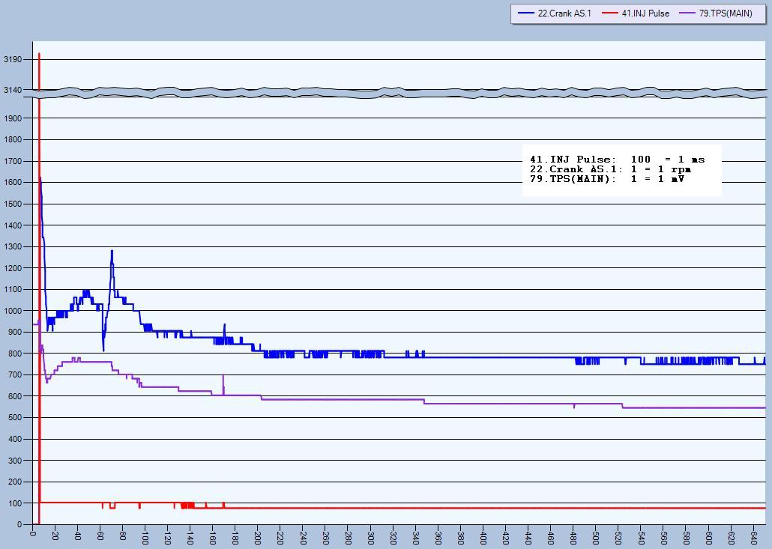Click the 22.Crank AS.1 legend entry
Image resolution: width=772 pixels, height=549 pixels.
tap(555, 13)
